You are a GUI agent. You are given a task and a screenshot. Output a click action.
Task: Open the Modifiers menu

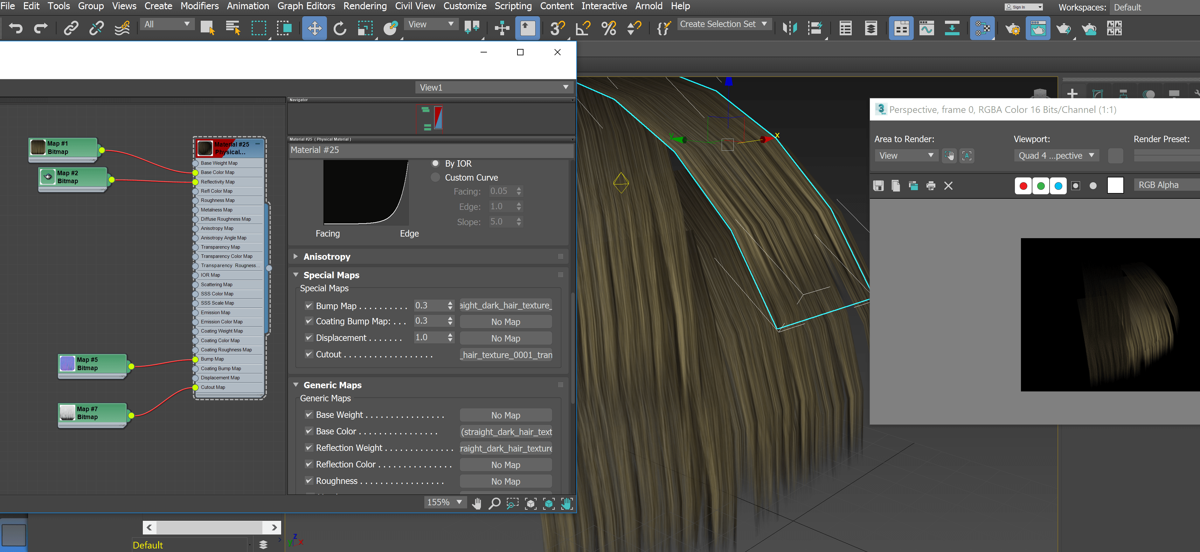[x=199, y=6]
